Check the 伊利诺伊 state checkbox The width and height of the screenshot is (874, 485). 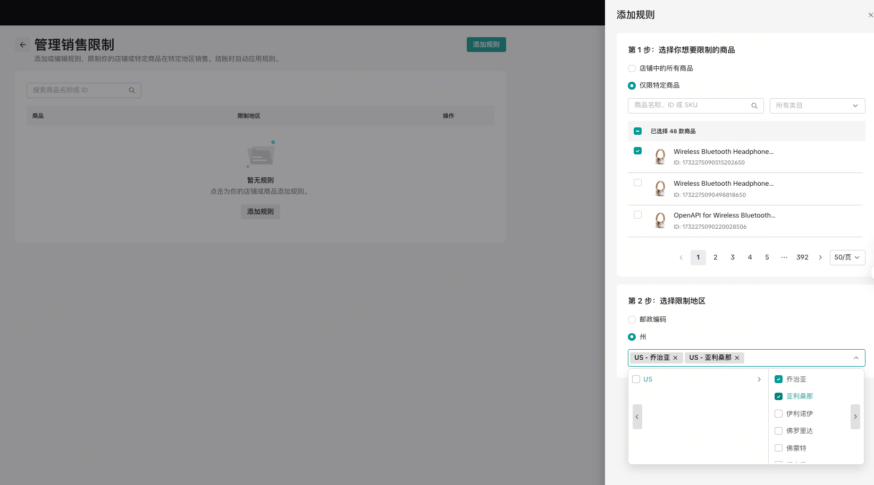(x=778, y=414)
